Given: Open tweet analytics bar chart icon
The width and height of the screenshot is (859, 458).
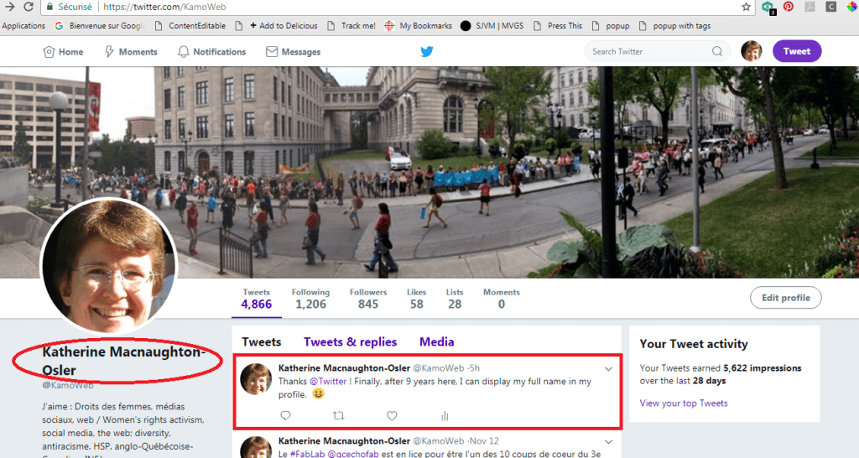Looking at the screenshot, I should (445, 415).
